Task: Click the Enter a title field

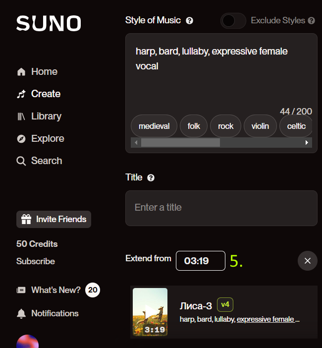Action: pyautogui.click(x=221, y=208)
